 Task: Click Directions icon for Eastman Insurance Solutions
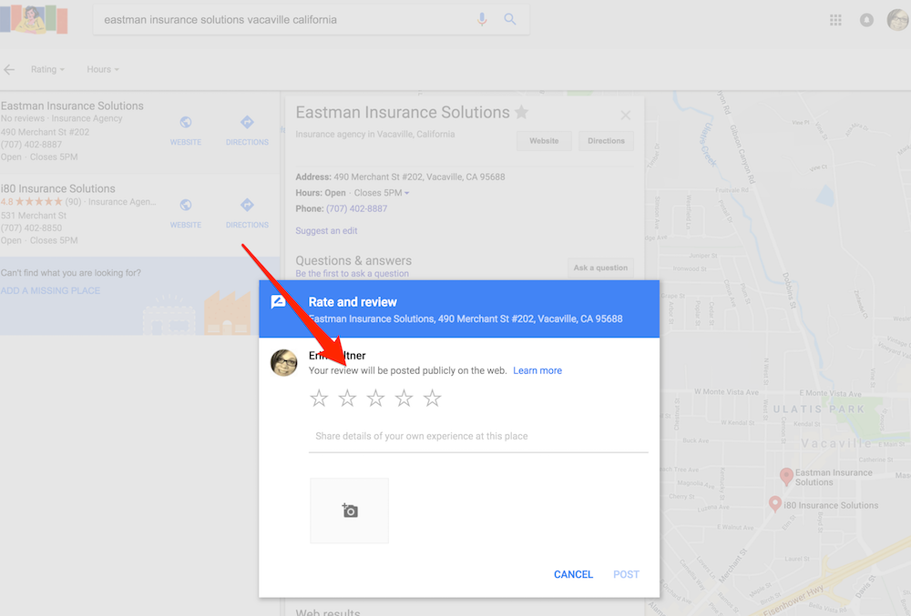(247, 123)
